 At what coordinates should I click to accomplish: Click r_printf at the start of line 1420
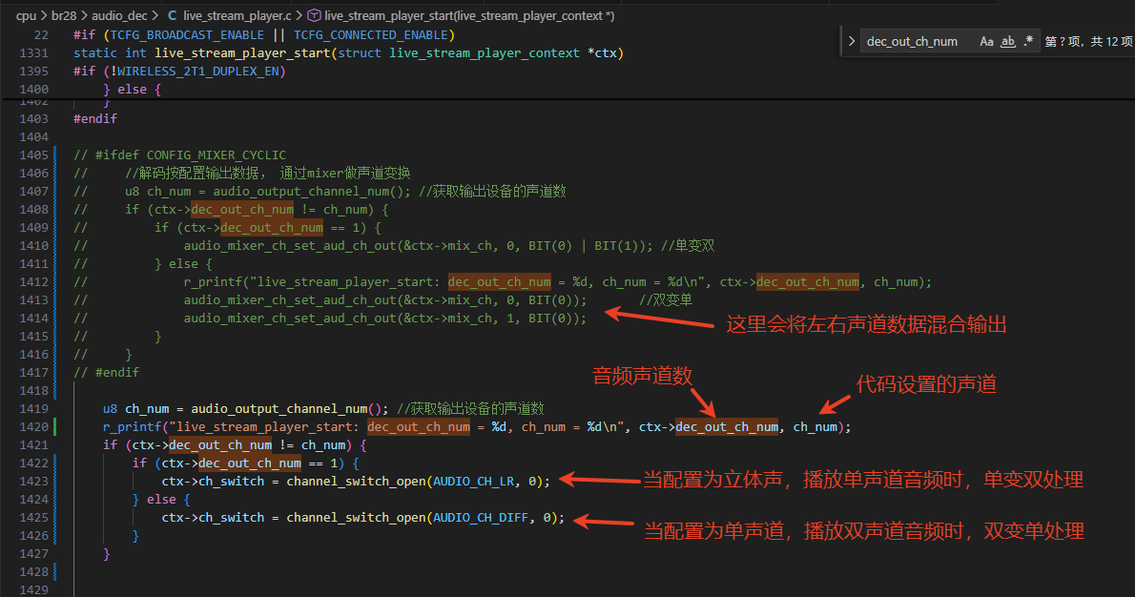pos(133,427)
